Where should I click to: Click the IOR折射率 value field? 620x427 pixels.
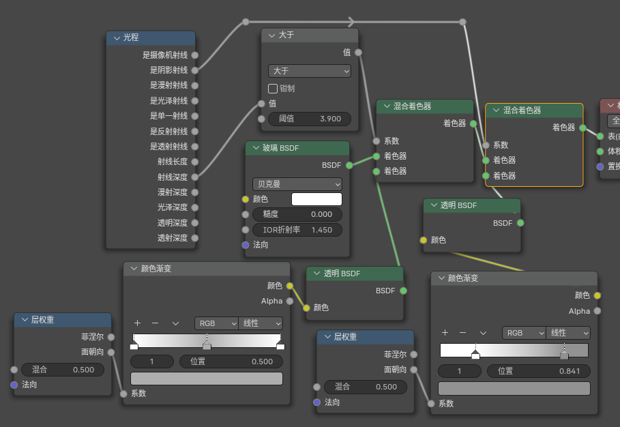297,230
